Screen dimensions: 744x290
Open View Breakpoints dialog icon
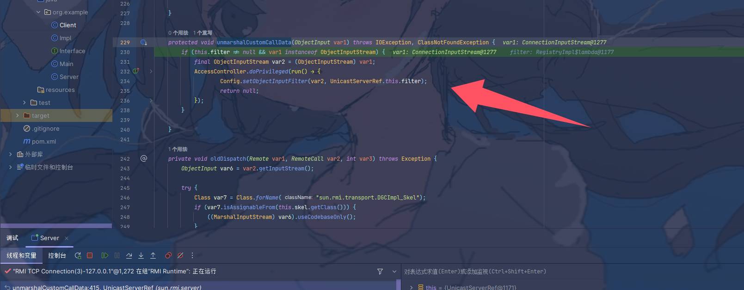pos(168,255)
